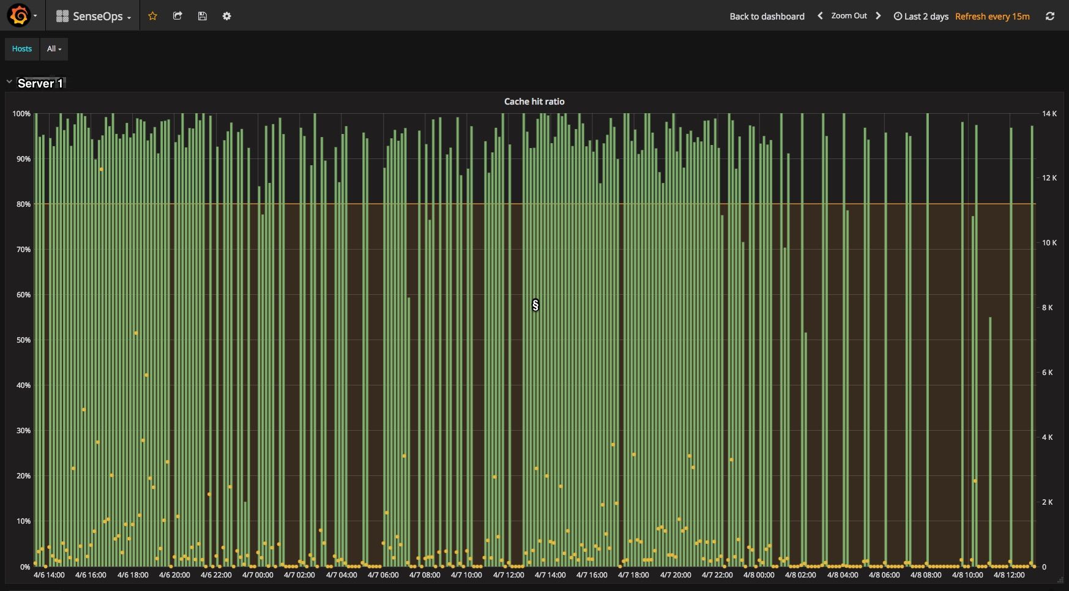The width and height of the screenshot is (1069, 591).
Task: Click Zoom Out time range
Action: [x=849, y=16]
